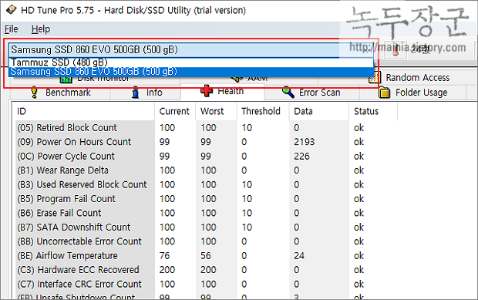478x300 pixels.
Task: Click ok status of Interface CRC Error Count
Action: click(x=358, y=284)
